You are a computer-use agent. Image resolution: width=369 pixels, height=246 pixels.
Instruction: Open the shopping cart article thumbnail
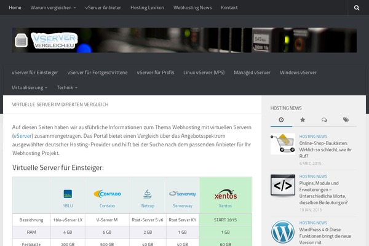283,143
